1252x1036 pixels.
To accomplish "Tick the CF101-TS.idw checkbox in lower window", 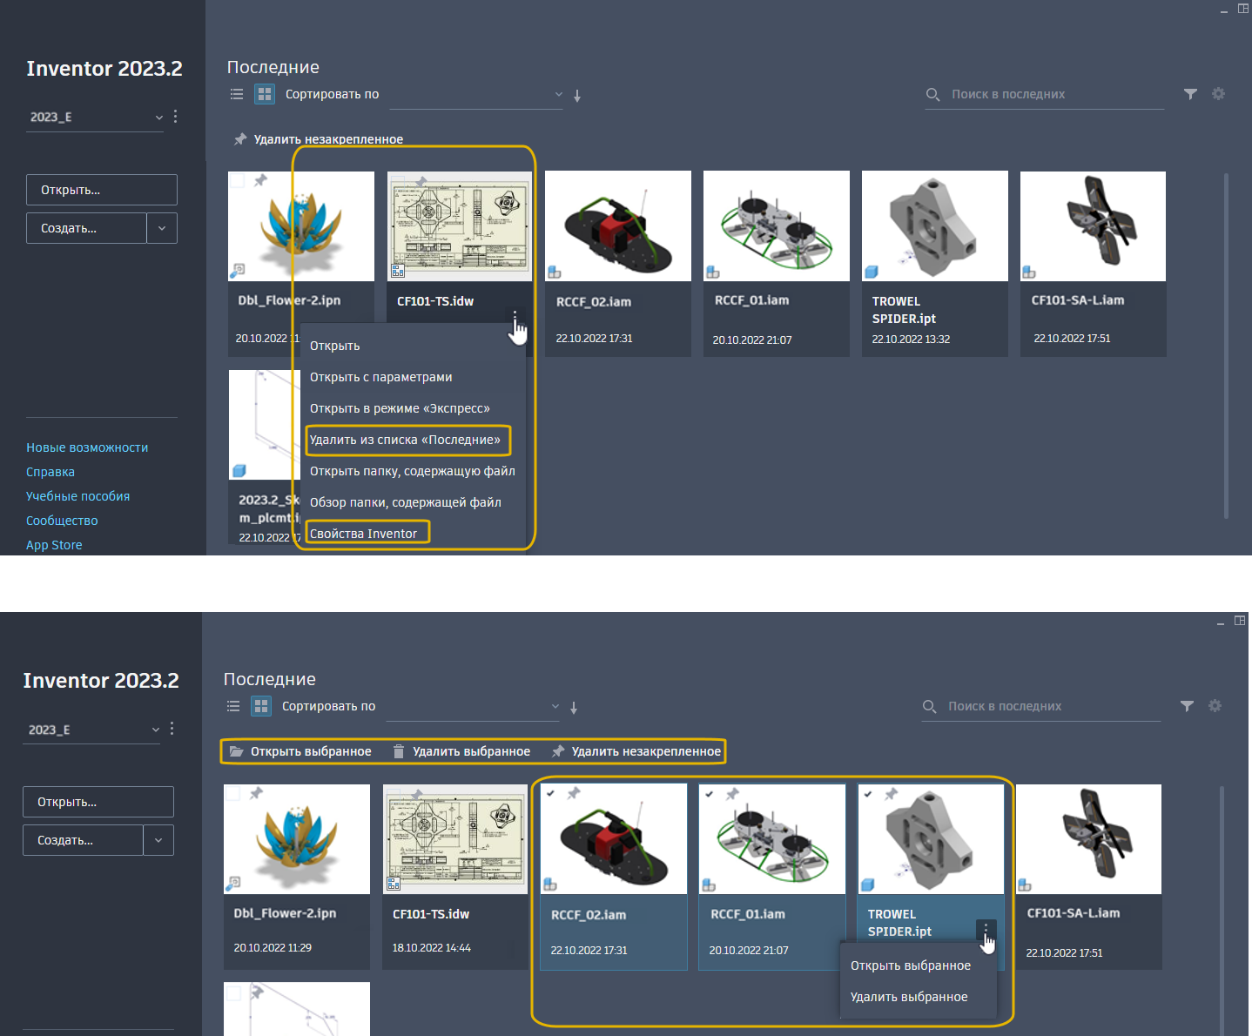I will point(393,793).
